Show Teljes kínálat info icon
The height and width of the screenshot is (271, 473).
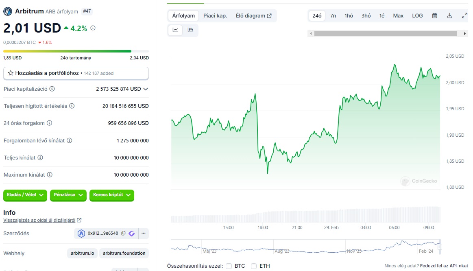tap(40, 157)
